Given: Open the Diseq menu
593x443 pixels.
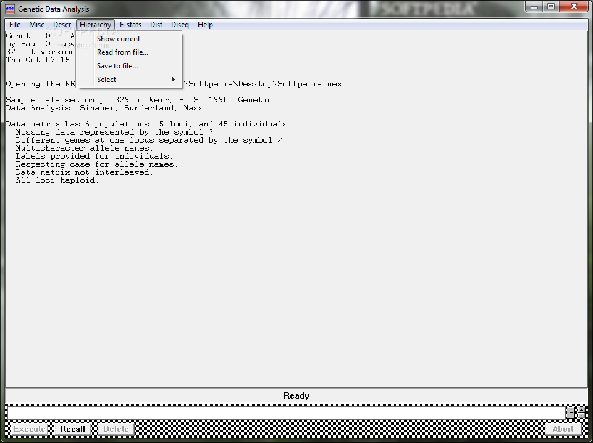Looking at the screenshot, I should click(180, 25).
